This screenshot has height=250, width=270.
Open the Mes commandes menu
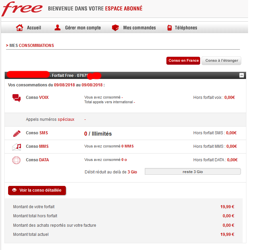[x=139, y=28]
